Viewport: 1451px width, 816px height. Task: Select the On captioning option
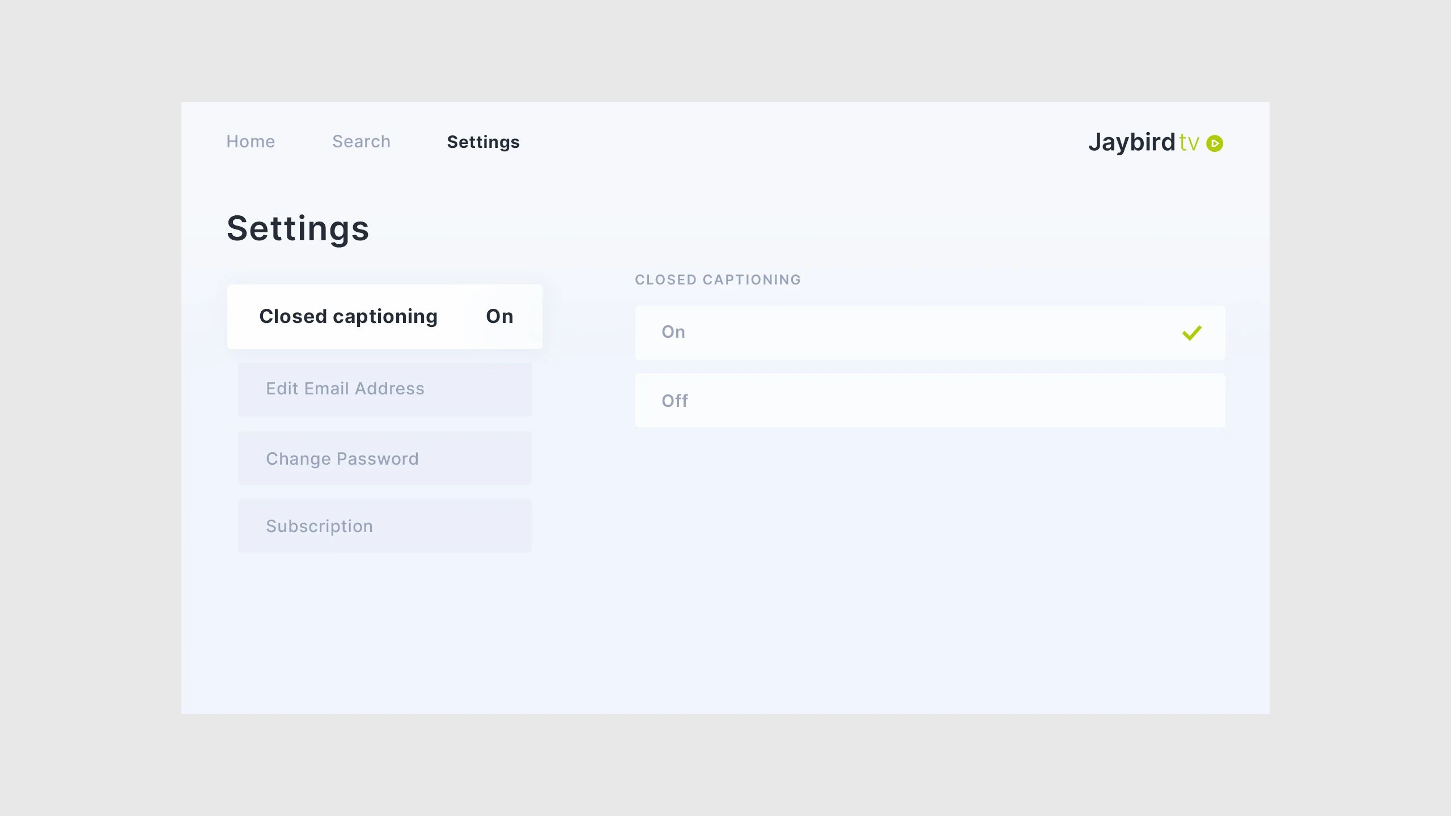(x=930, y=333)
